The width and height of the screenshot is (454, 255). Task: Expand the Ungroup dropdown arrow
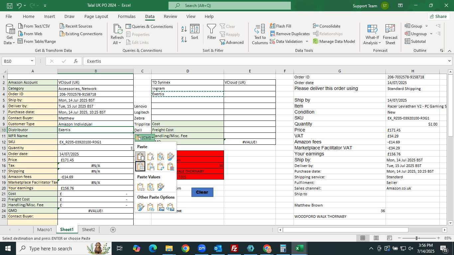pyautogui.click(x=431, y=34)
